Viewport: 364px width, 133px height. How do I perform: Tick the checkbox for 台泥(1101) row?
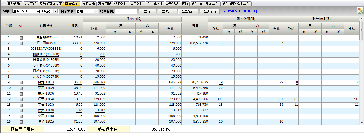click(21, 83)
